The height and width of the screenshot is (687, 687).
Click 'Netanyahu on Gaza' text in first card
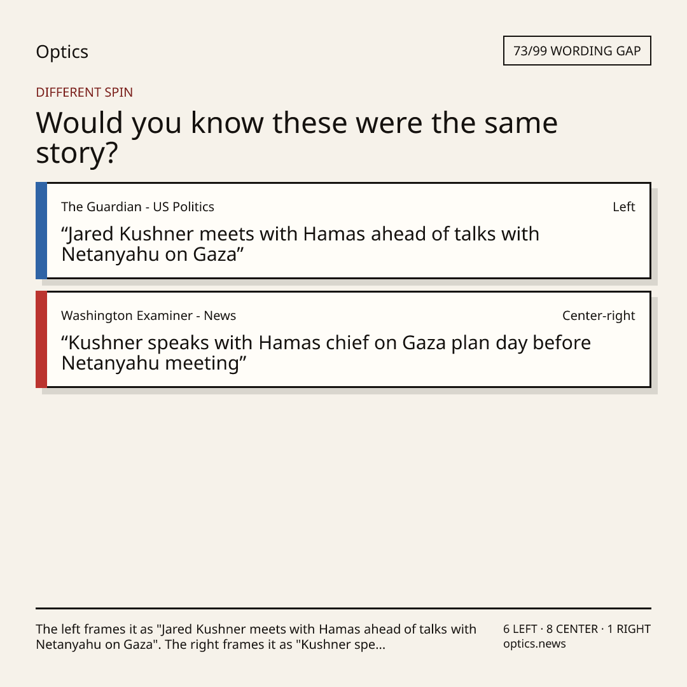[149, 254]
